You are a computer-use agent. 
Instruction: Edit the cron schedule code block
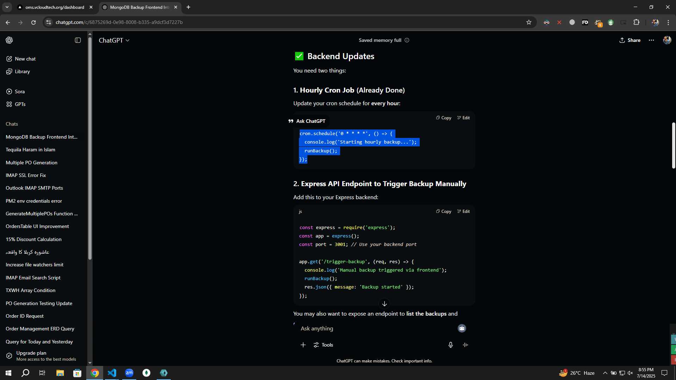click(x=463, y=118)
